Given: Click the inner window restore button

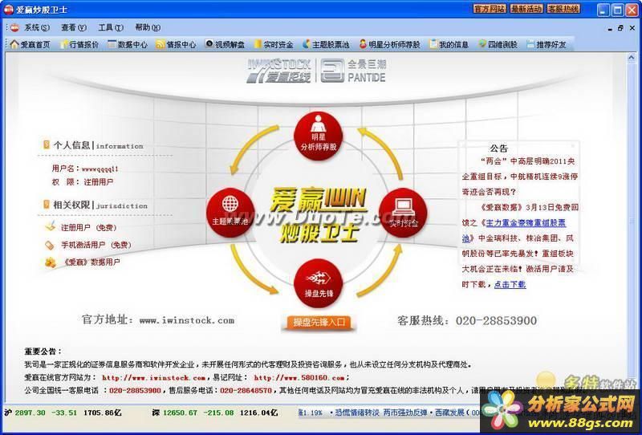Looking at the screenshot, I should tap(620, 28).
